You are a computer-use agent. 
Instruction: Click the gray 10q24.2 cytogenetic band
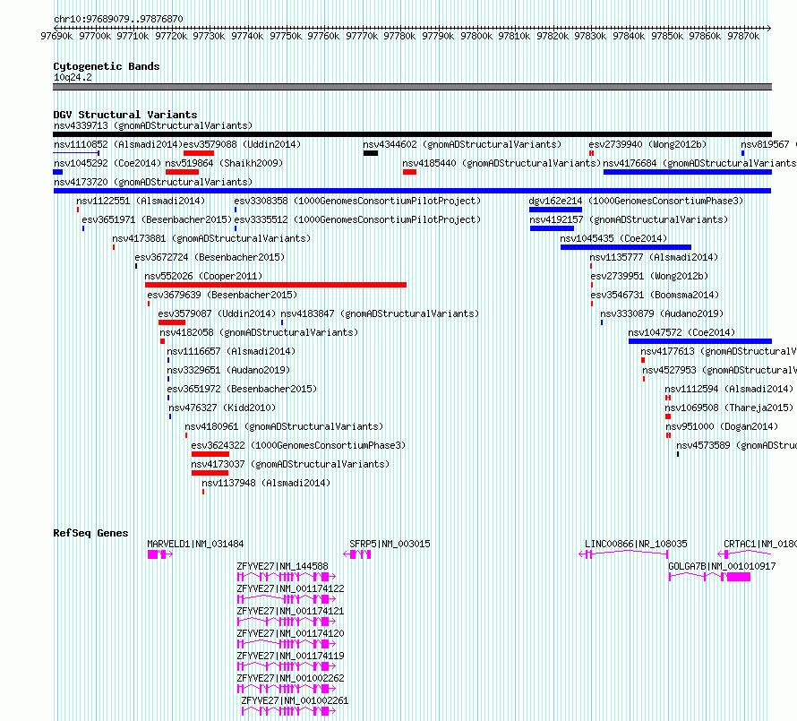412,87
